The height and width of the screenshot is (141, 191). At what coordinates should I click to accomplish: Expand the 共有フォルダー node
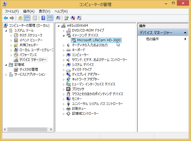coord(11,45)
